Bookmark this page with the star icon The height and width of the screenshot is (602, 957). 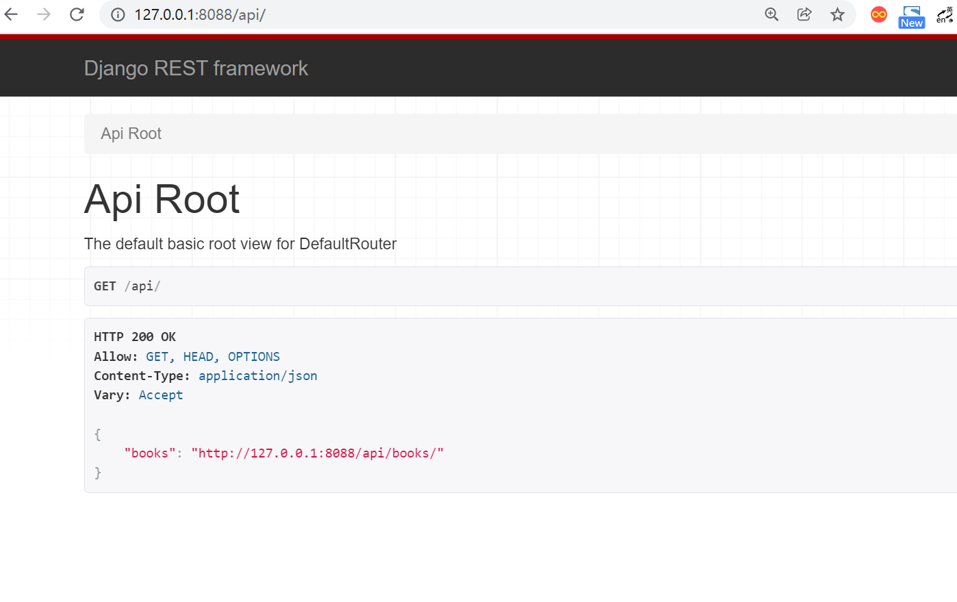837,14
